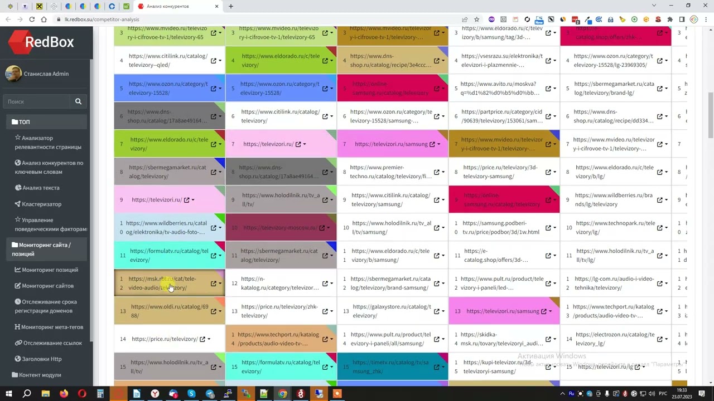Click the Станислав Admin avatar picture
This screenshot has width=714, height=401.
click(13, 74)
